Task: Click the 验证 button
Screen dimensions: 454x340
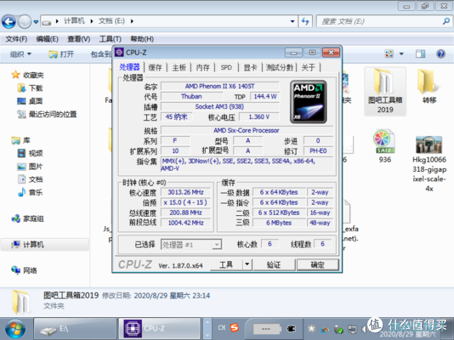Action: [274, 265]
